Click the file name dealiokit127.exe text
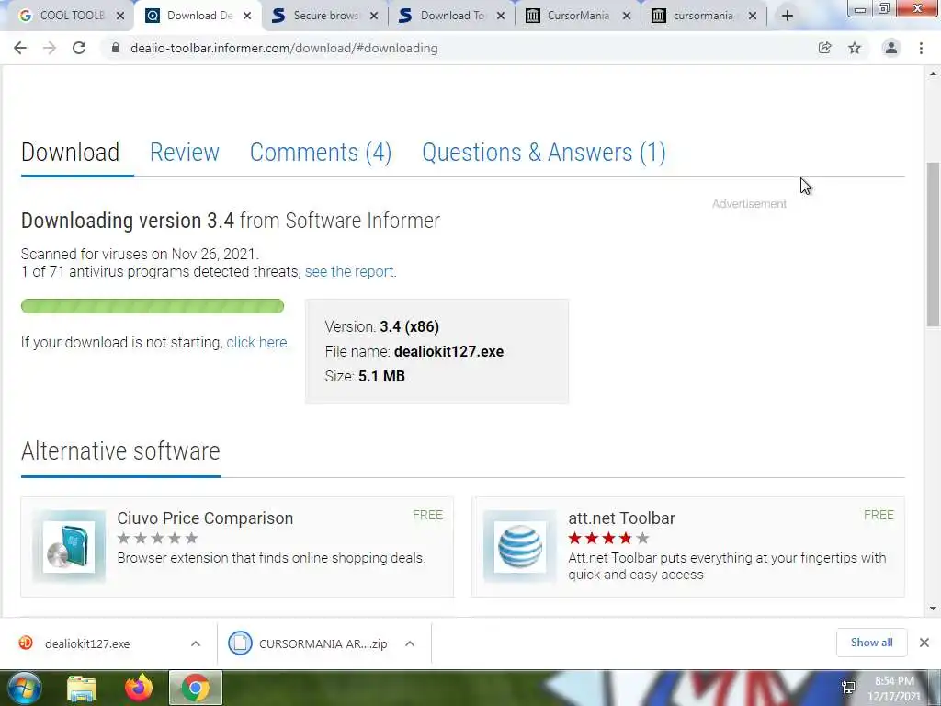 (x=448, y=352)
